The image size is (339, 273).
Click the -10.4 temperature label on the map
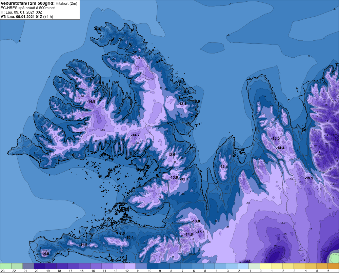pyautogui.click(x=129, y=237)
